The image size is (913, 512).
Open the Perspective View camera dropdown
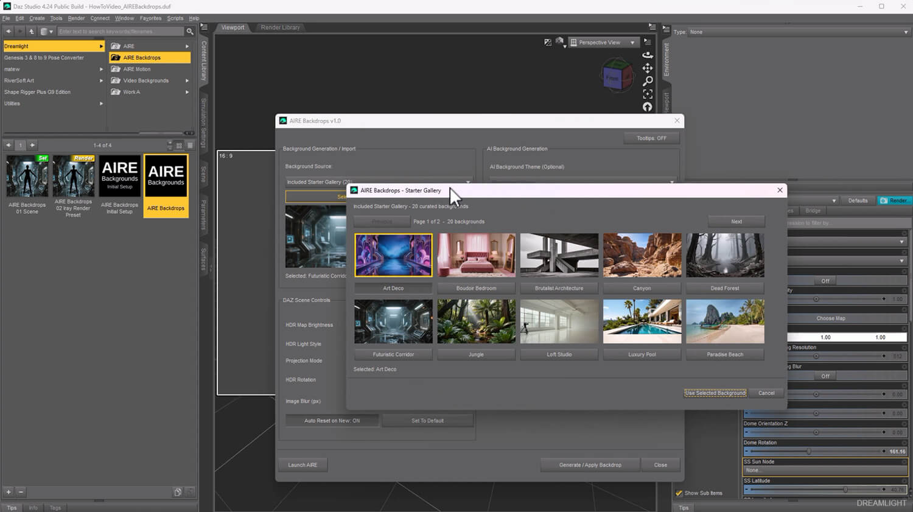tap(603, 43)
